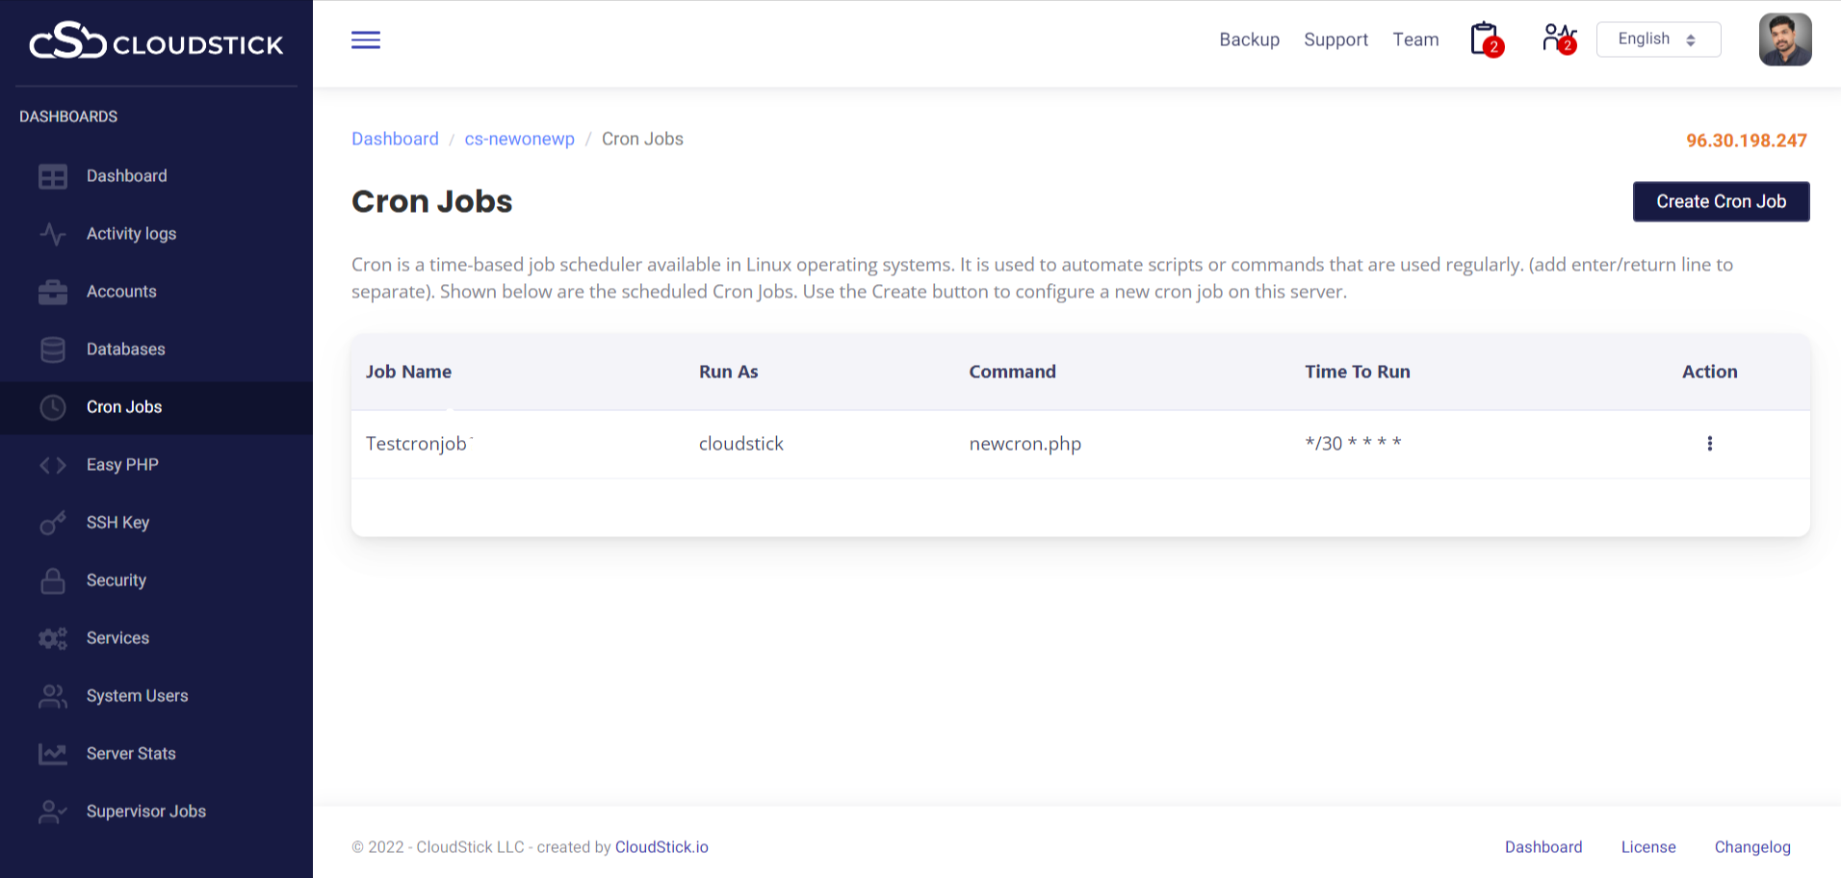Open the user profile avatar menu
Image resolution: width=1841 pixels, height=878 pixels.
pos(1784,39)
